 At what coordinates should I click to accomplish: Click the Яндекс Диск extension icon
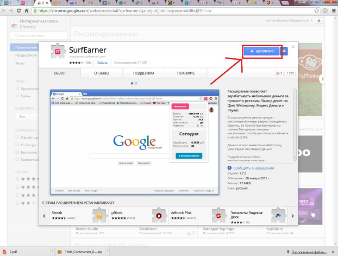pos(278,215)
